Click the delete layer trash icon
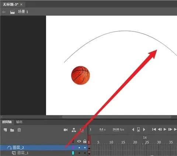 click(19, 130)
